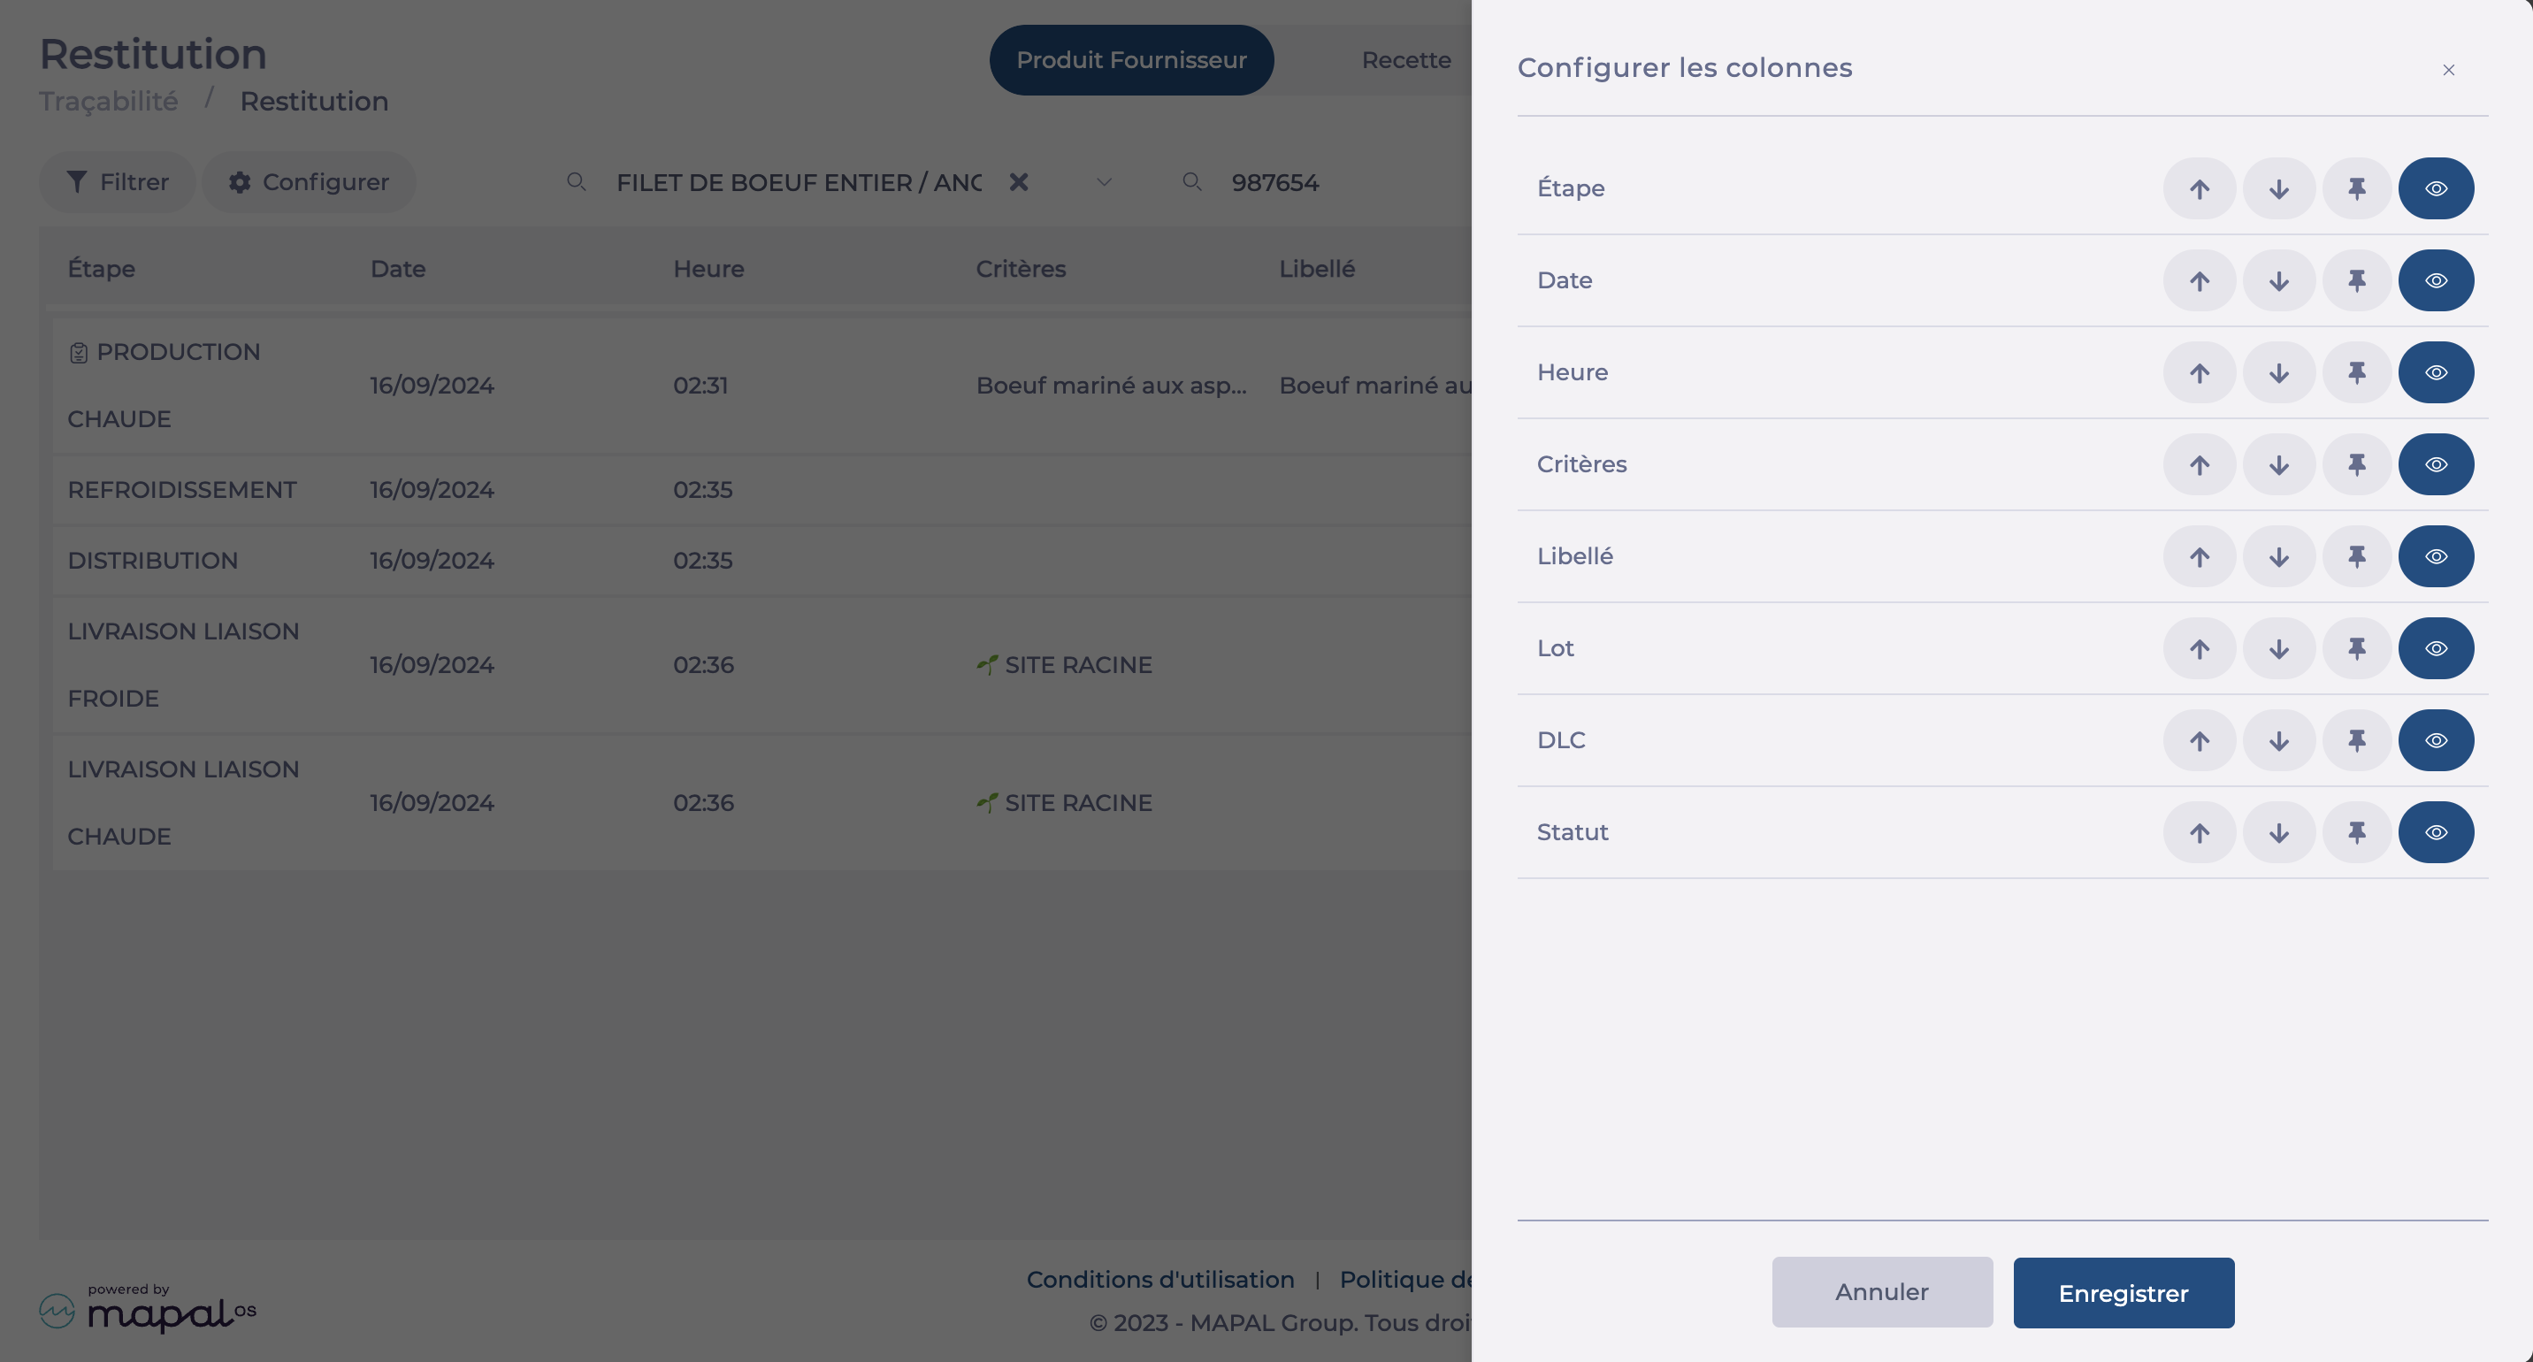Screen dimensions: 2533x1362
Task: Switch to the Produit Fournisseur tab
Action: tap(1131, 60)
